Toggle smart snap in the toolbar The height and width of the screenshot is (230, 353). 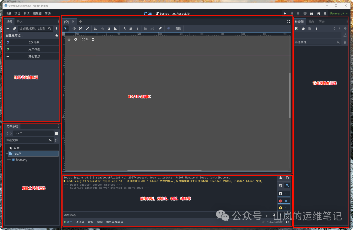(124, 29)
